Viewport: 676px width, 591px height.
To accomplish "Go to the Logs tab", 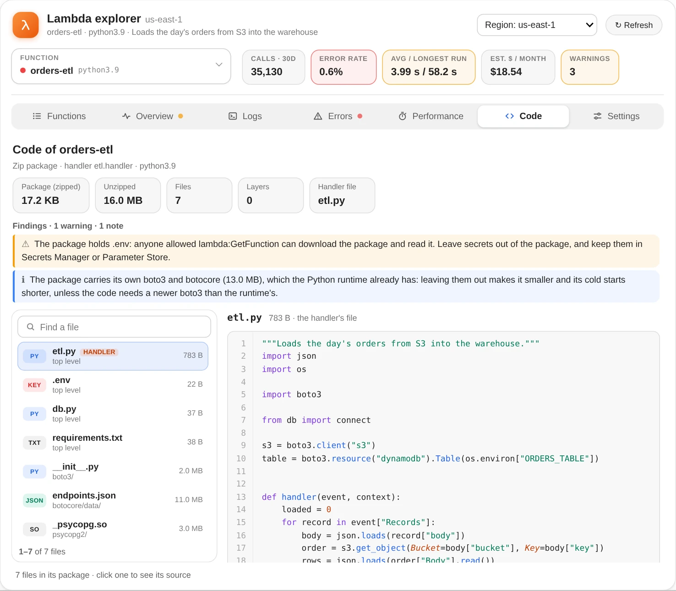I will [245, 116].
